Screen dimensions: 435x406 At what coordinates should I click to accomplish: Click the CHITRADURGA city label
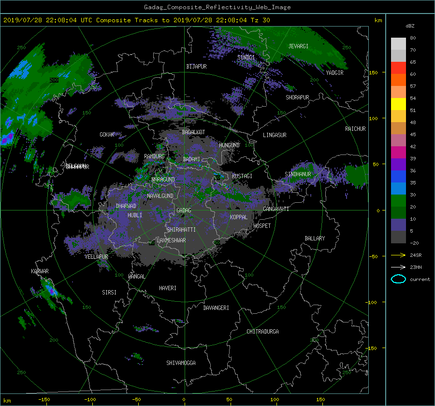[x=263, y=332]
